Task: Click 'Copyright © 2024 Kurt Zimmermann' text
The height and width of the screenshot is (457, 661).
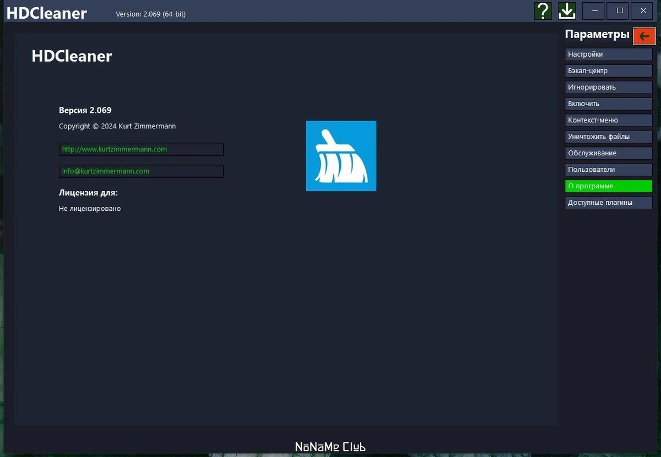Action: click(x=117, y=126)
